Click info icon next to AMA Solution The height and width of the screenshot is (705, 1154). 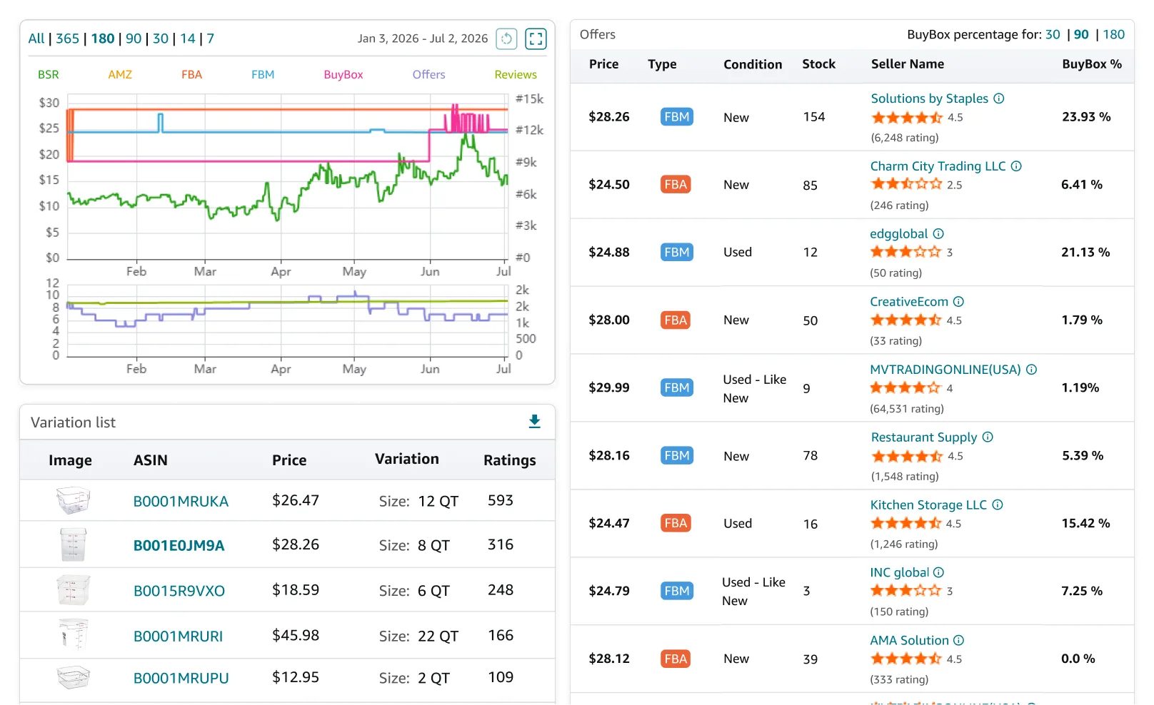(959, 641)
